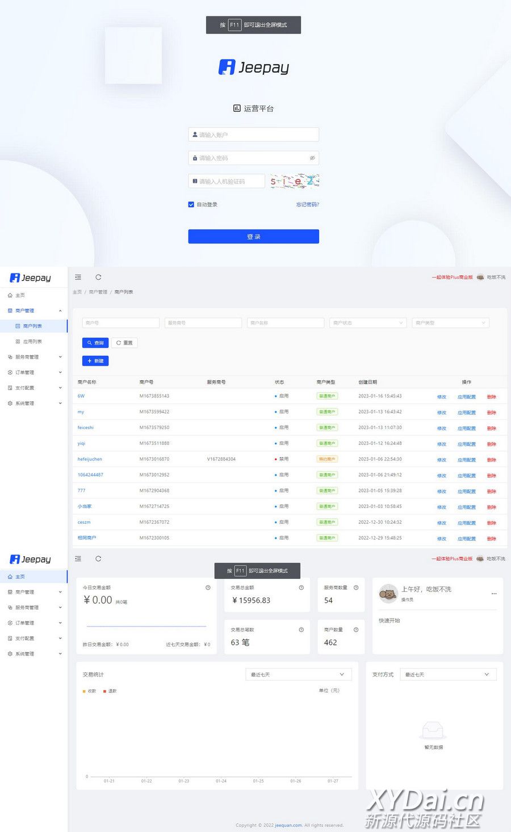Click the 忘记密码? link
The width and height of the screenshot is (511, 832).
coord(307,204)
